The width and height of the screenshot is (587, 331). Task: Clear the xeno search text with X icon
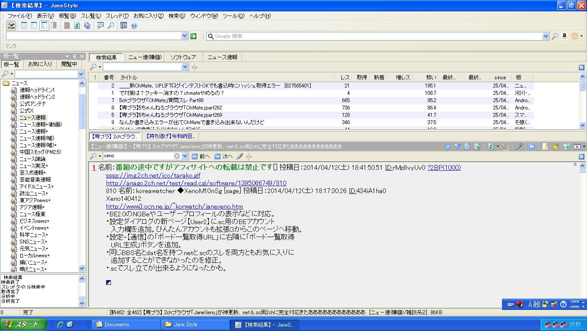177,156
